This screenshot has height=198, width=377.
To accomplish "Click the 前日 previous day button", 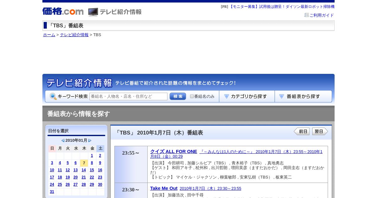I will pyautogui.click(x=302, y=131).
